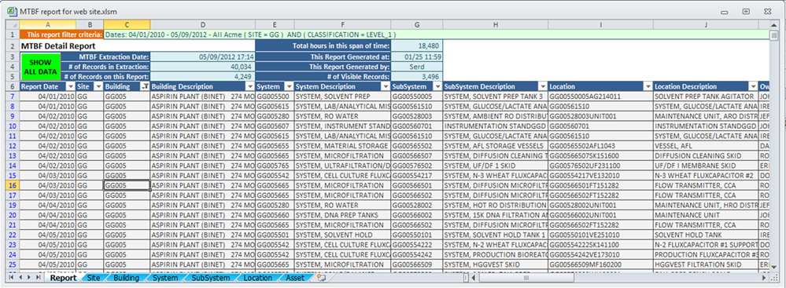Open the System Description filter dropdown

[x=386, y=86]
